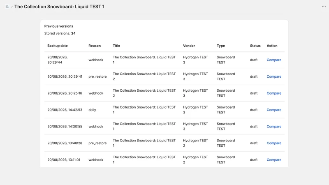The image size is (329, 185).
Task: Click 'draft' status in the 13:48:28 row
Action: pyautogui.click(x=254, y=143)
